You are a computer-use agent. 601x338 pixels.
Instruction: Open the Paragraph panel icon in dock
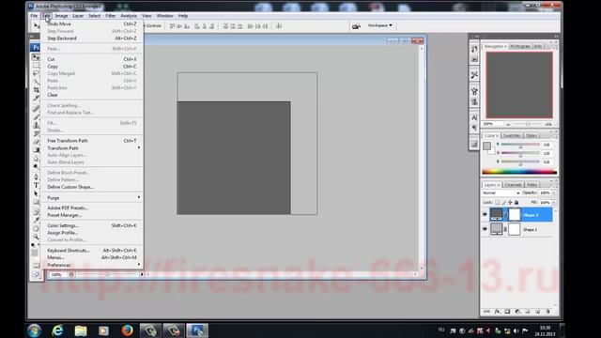[474, 128]
